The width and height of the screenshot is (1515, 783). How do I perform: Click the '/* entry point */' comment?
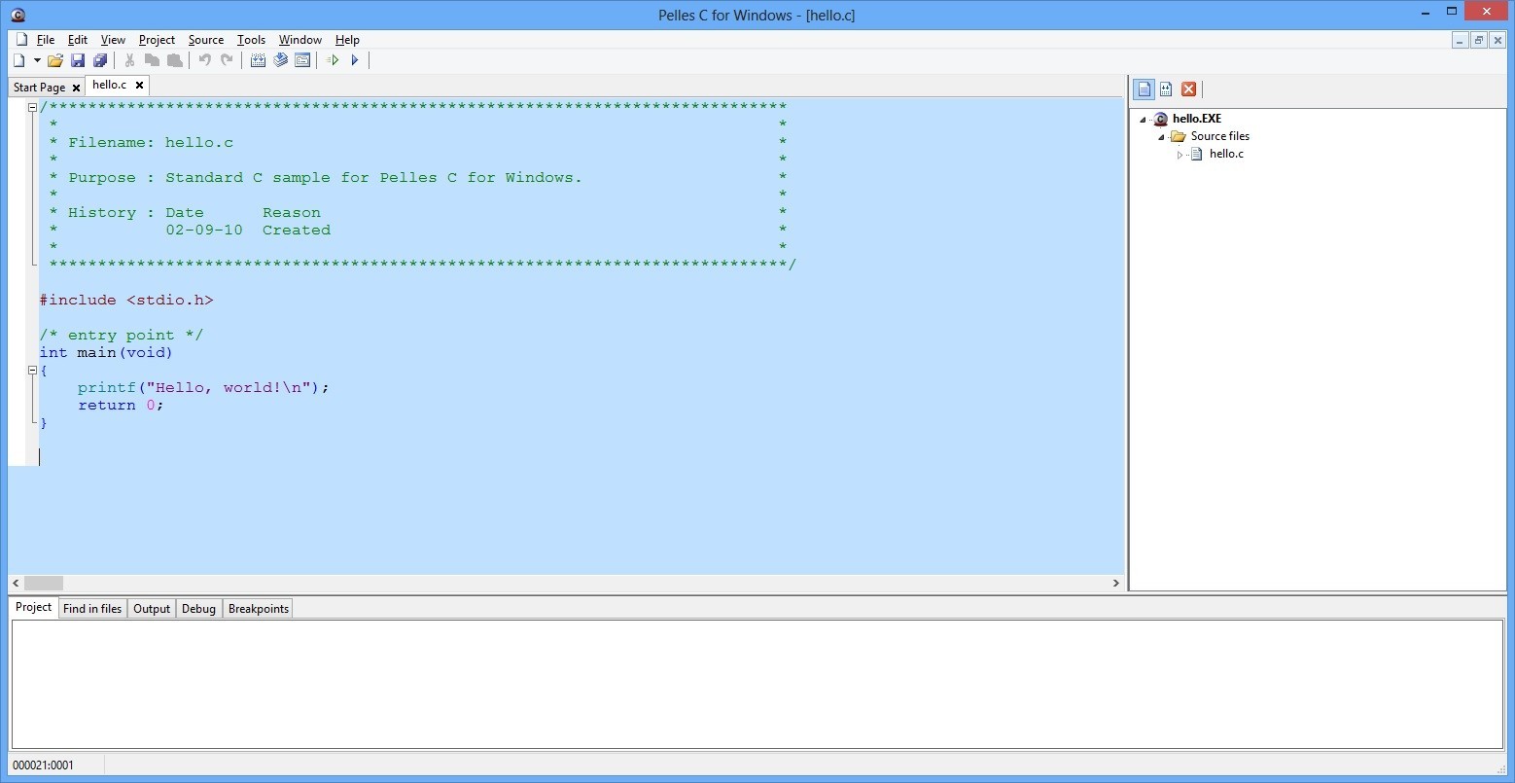click(122, 336)
